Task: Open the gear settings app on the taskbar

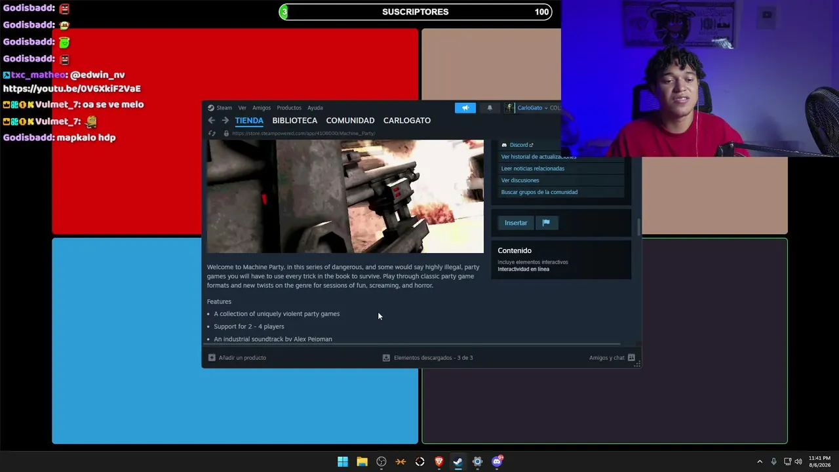Action: [477, 462]
